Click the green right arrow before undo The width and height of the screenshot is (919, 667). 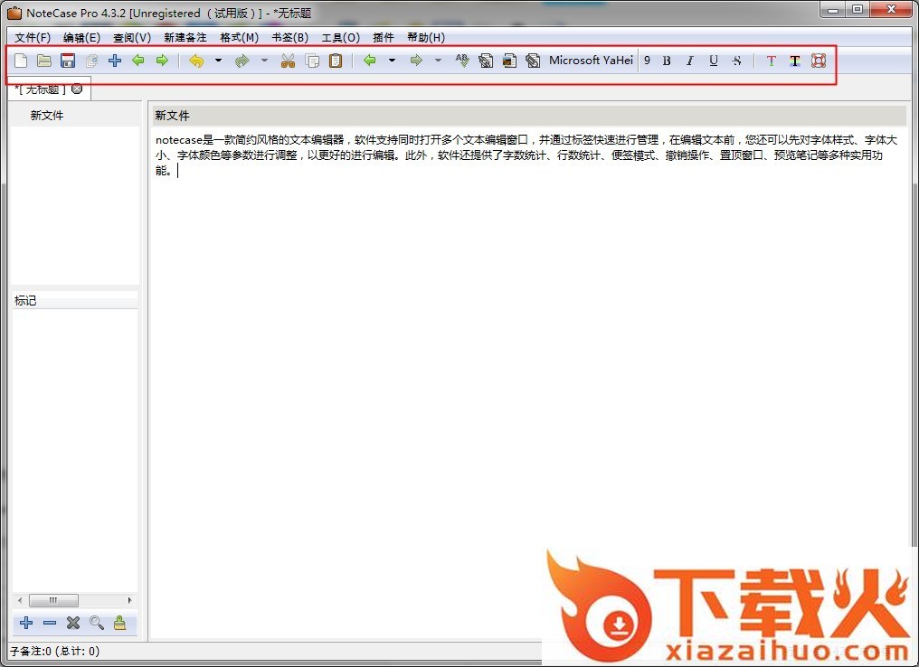162,61
